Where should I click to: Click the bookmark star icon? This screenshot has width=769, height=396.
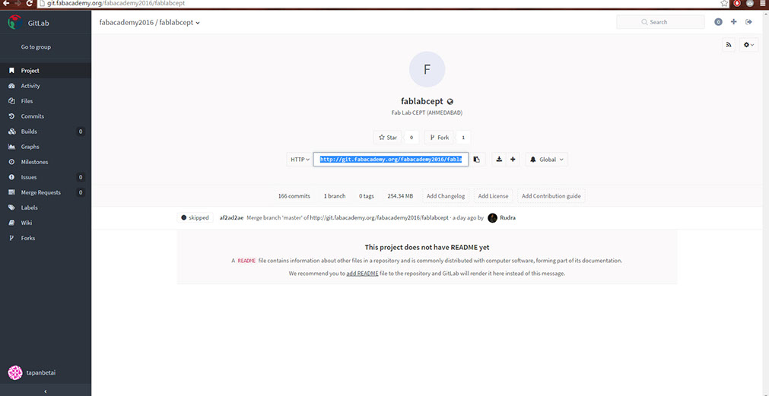pos(724,3)
